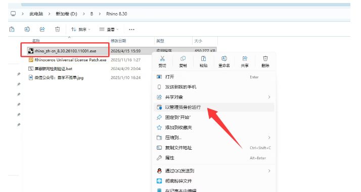Screen dimensions: 361x192
Task: Select 发送到我的手机 menu entry
Action: point(214,87)
